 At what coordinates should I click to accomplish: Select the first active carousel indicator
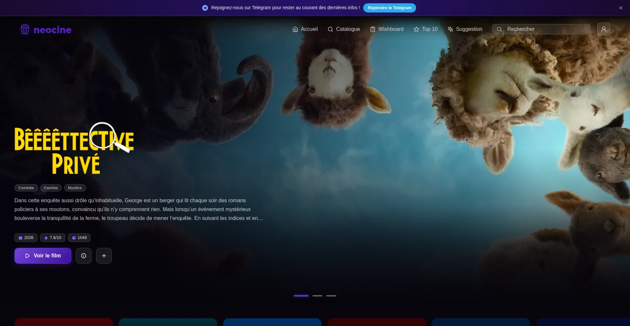[x=301, y=296]
